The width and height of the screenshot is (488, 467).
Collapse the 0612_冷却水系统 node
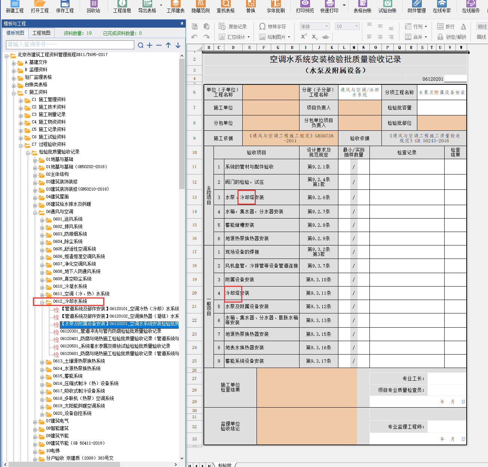coord(42,302)
